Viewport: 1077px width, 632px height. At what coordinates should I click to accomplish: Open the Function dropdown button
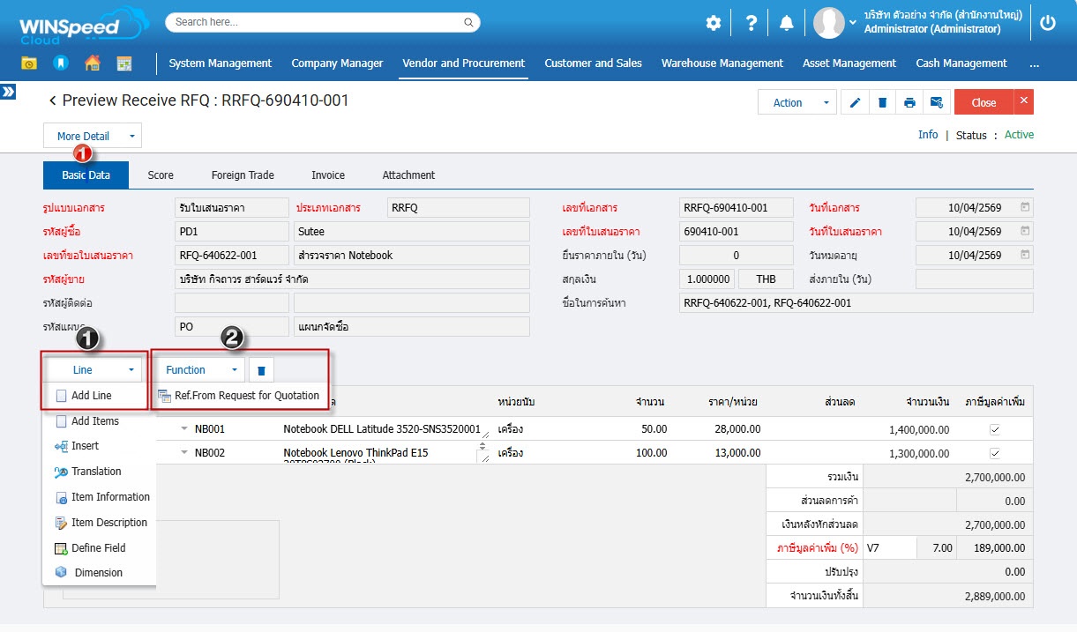tap(200, 370)
